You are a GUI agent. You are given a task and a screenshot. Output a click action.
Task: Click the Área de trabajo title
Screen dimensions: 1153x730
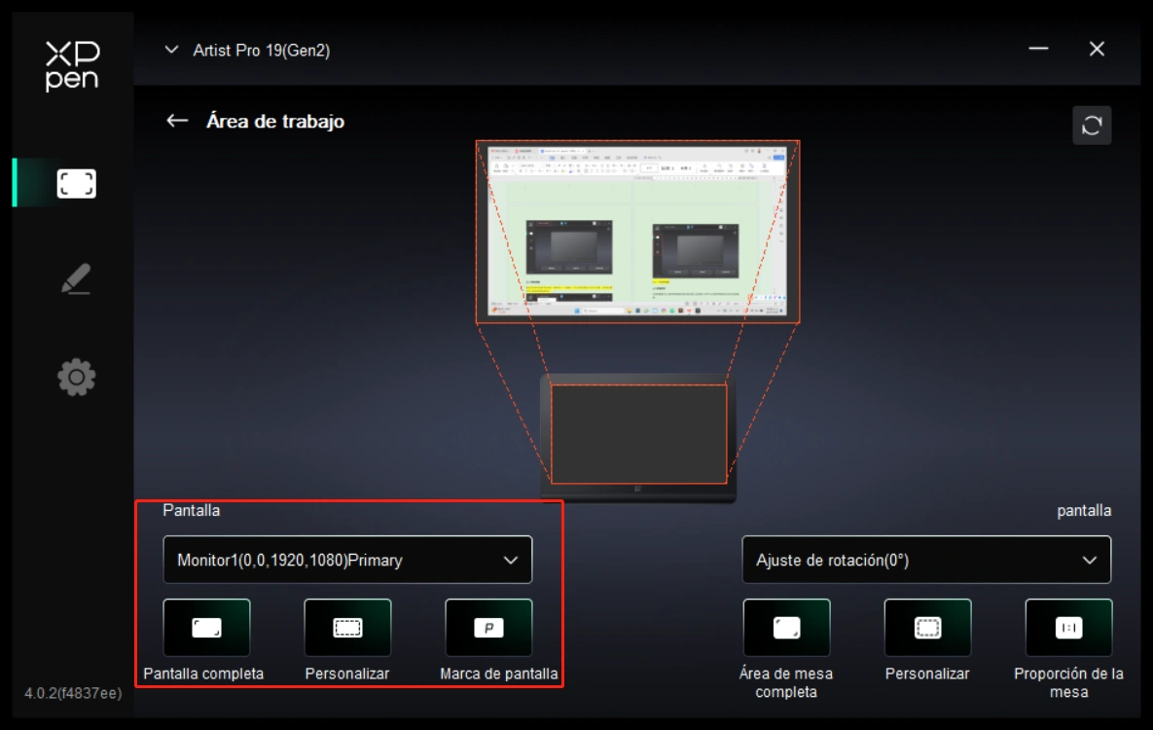[x=275, y=122]
